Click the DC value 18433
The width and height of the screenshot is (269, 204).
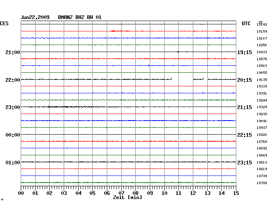coord(262,52)
